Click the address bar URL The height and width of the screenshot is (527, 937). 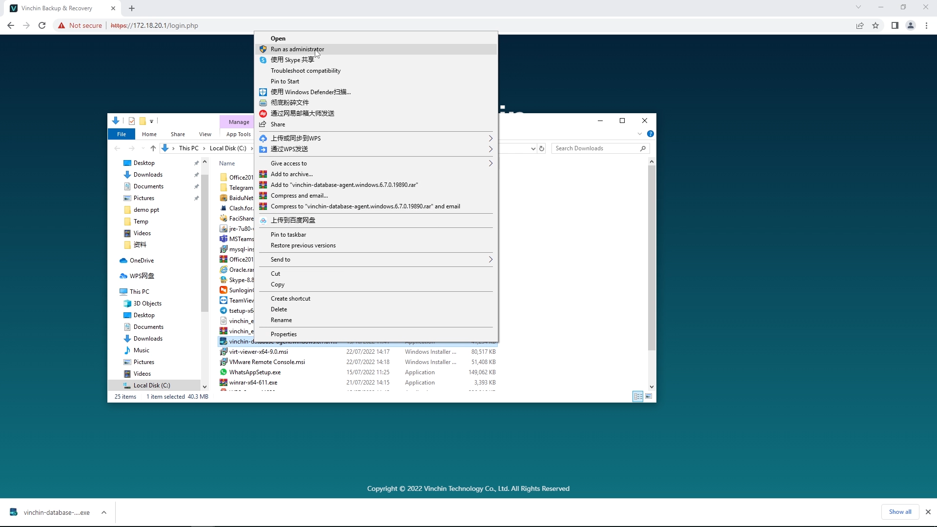pyautogui.click(x=154, y=25)
